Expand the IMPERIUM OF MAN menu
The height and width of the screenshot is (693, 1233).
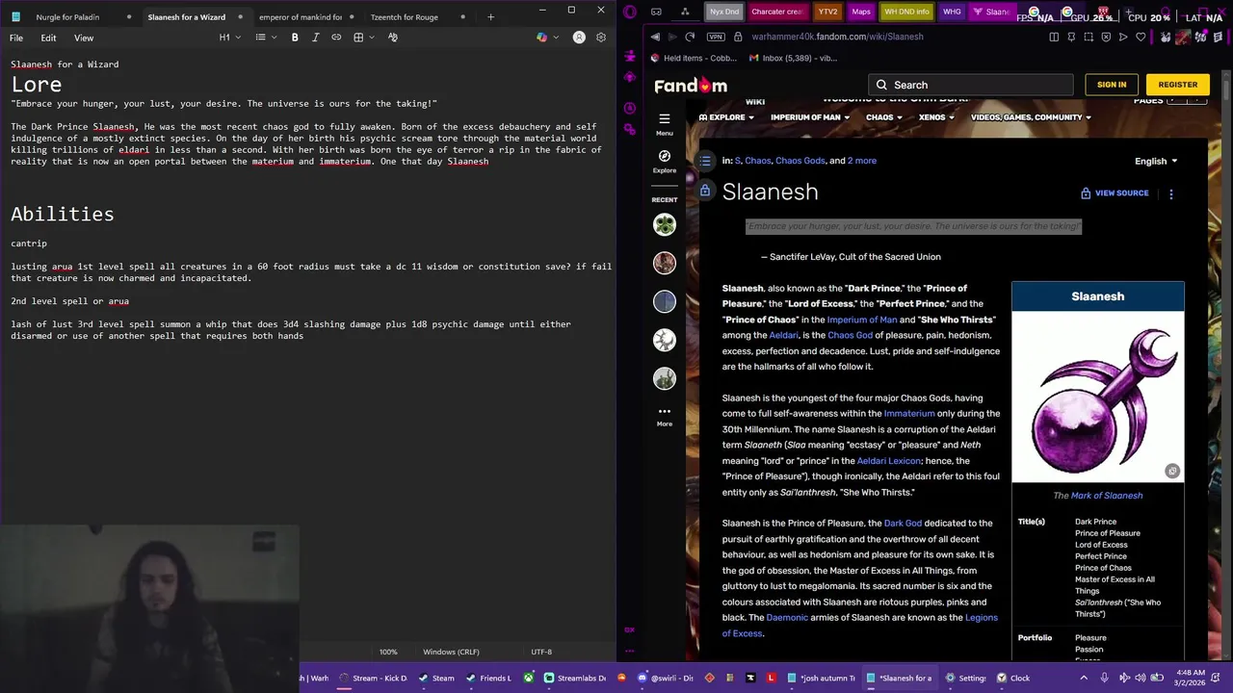[810, 117]
